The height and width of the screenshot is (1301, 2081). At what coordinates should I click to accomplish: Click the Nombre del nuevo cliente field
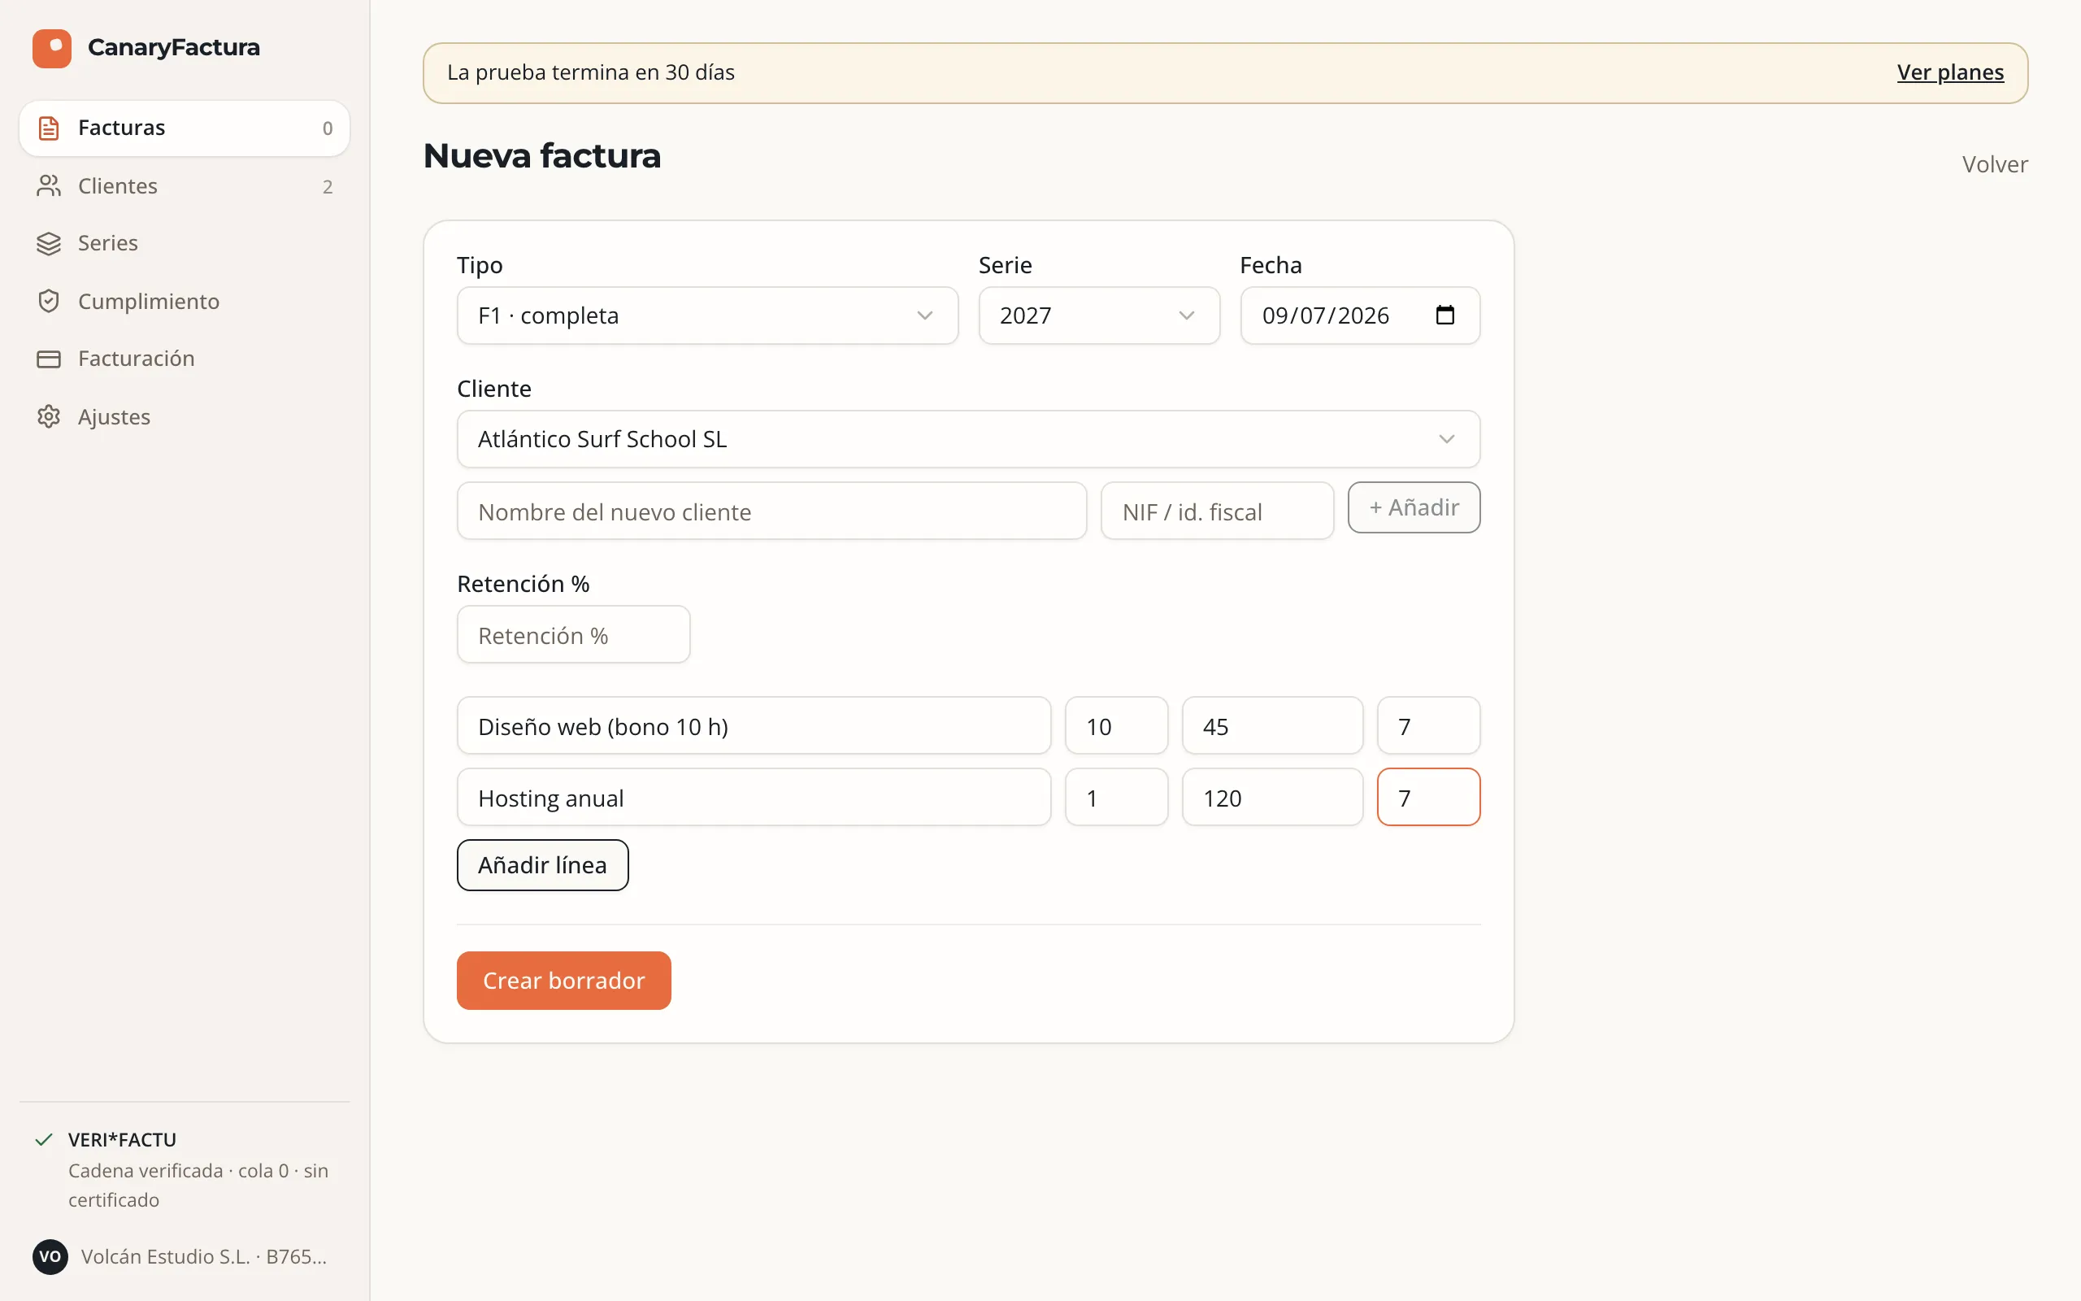pyautogui.click(x=771, y=511)
